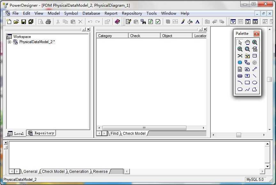Click the purple help book icon
The width and height of the screenshot is (276, 185).
117,22
